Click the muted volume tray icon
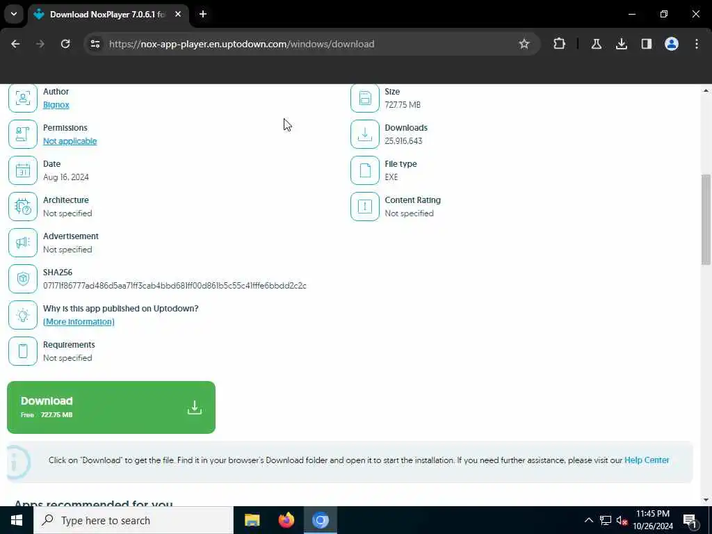712x534 pixels. [622, 520]
